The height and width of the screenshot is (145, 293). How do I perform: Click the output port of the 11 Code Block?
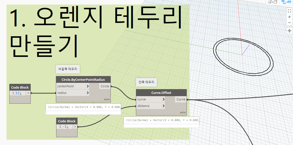tap(28, 93)
